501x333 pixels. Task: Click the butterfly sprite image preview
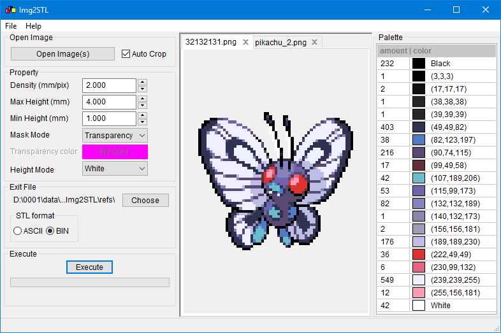[275, 181]
